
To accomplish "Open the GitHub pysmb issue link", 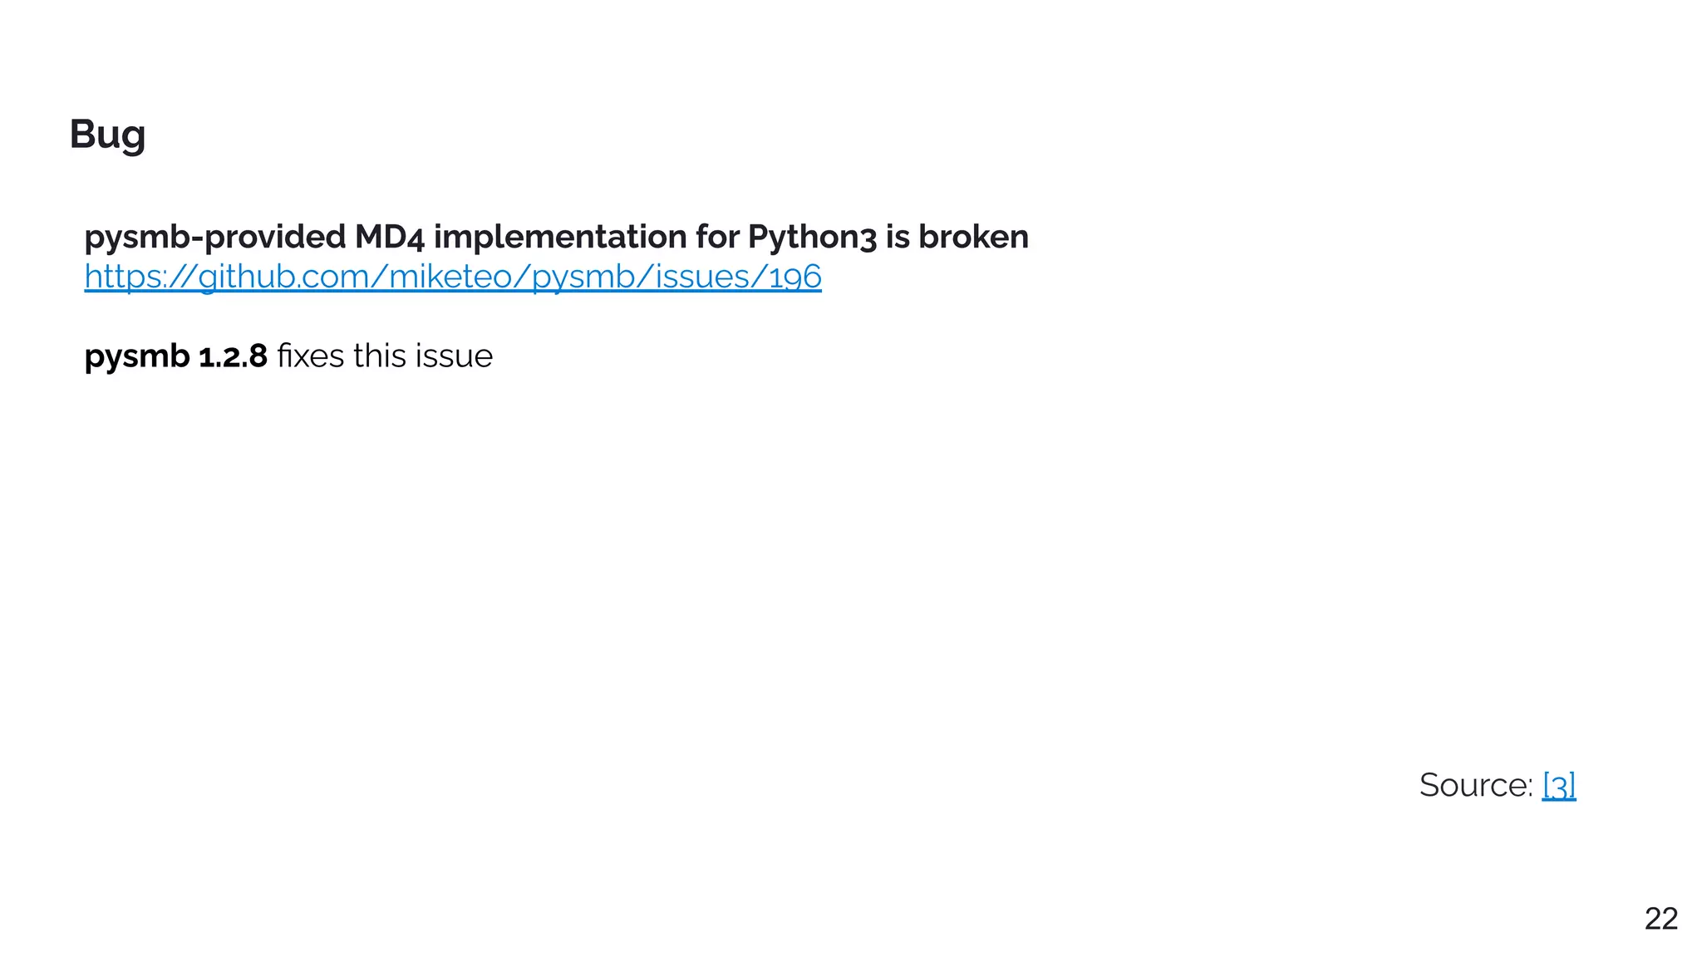I will click(453, 277).
